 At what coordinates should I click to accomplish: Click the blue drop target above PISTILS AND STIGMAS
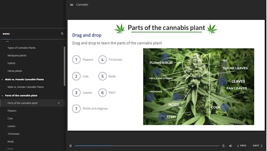click(x=157, y=72)
